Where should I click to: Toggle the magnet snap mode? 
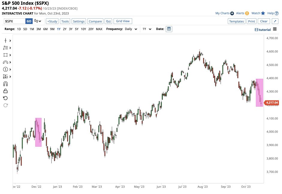(x=5, y=84)
